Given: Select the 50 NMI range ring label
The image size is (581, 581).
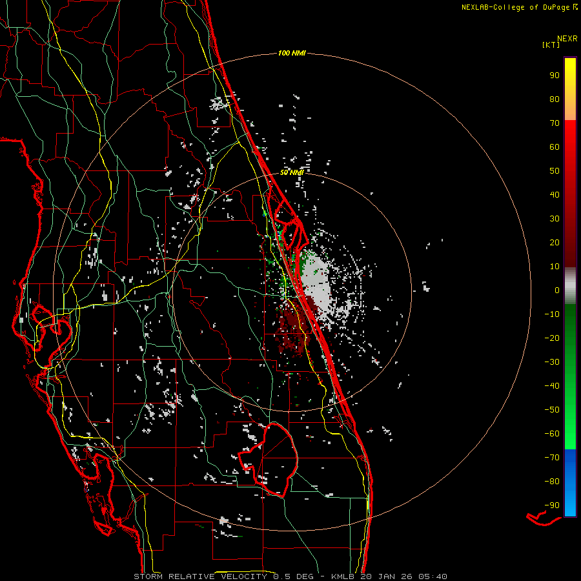Looking at the screenshot, I should pyautogui.click(x=292, y=172).
